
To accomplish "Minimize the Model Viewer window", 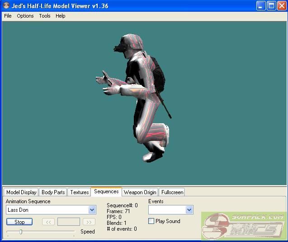I will click(x=260, y=6).
